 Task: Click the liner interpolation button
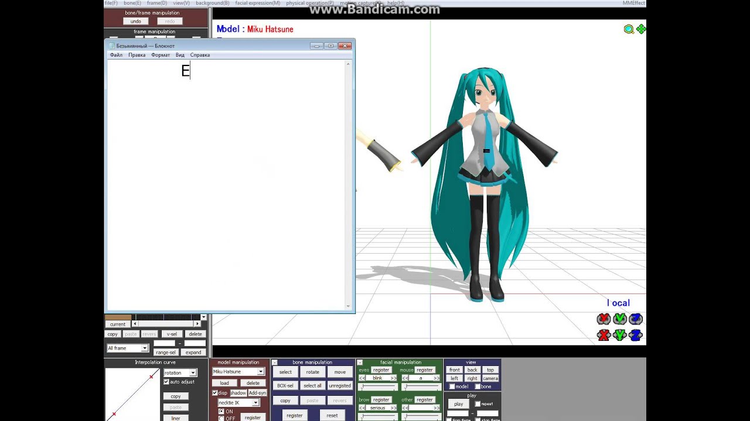pyautogui.click(x=176, y=418)
